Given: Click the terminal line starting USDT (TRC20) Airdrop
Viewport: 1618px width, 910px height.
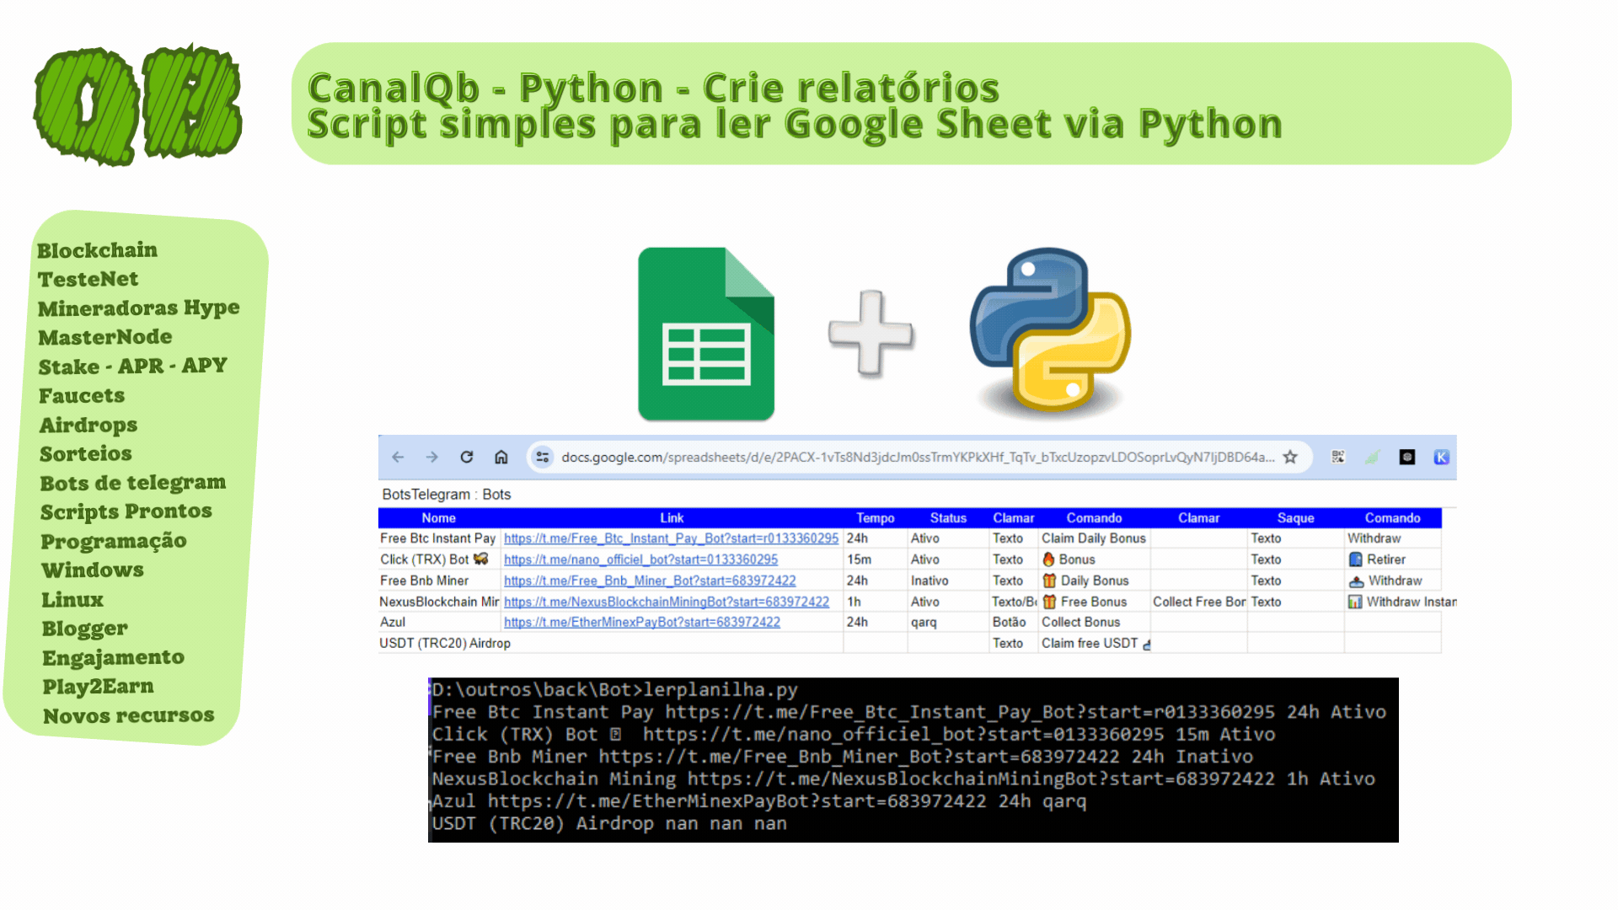Looking at the screenshot, I should tap(609, 824).
